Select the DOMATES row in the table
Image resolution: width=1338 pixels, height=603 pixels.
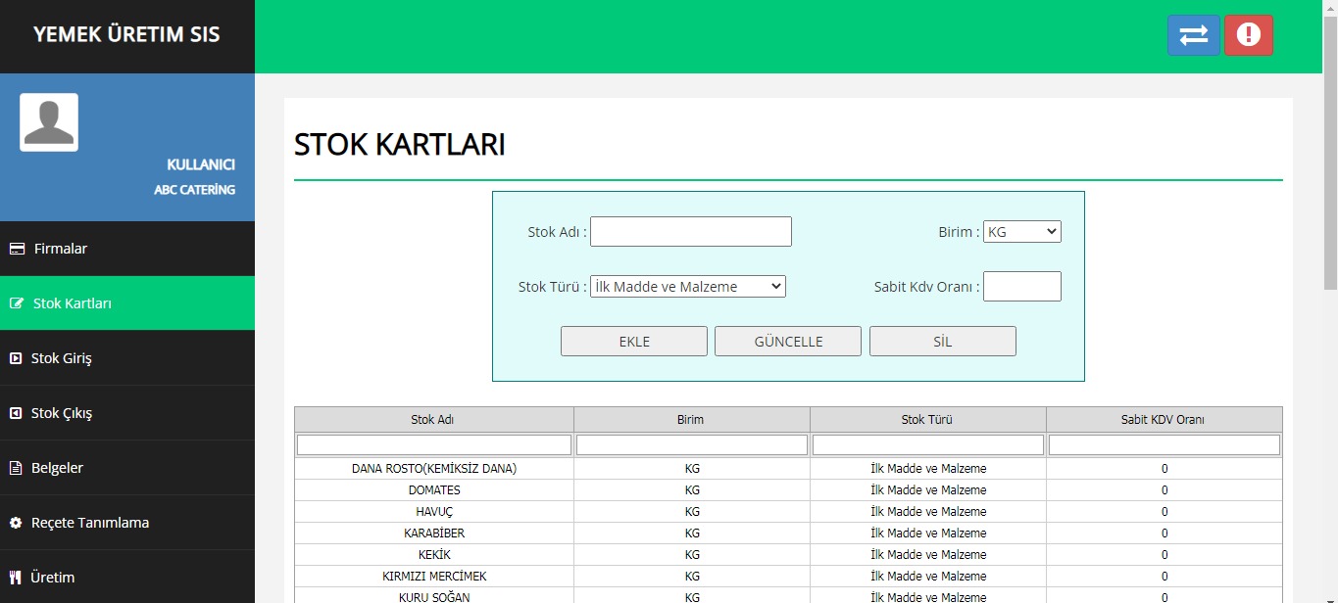434,490
